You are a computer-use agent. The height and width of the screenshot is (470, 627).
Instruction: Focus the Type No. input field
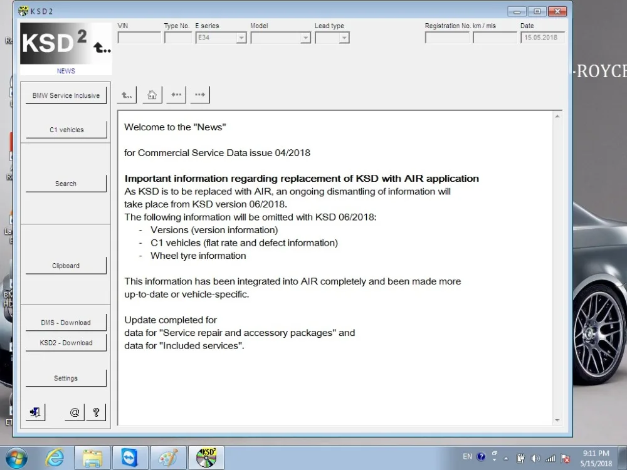pyautogui.click(x=178, y=38)
